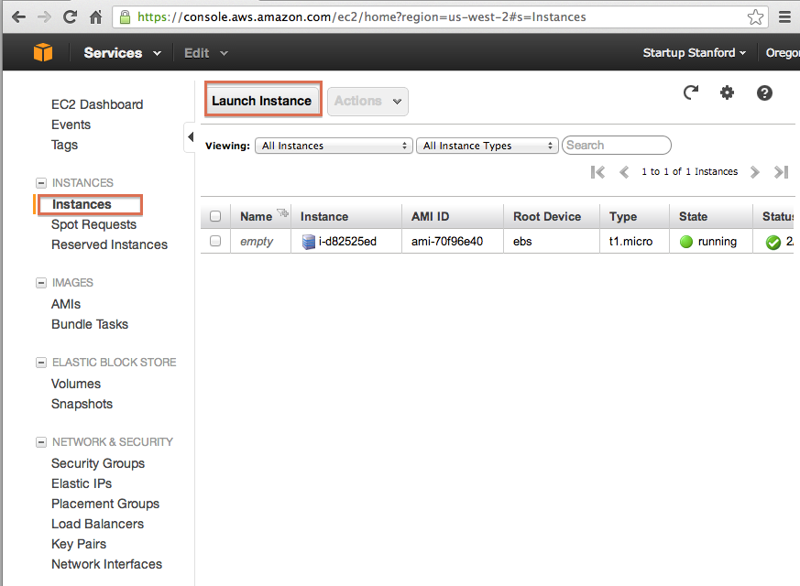Jump to last page of instances
The width and height of the screenshot is (800, 586).
coord(781,172)
